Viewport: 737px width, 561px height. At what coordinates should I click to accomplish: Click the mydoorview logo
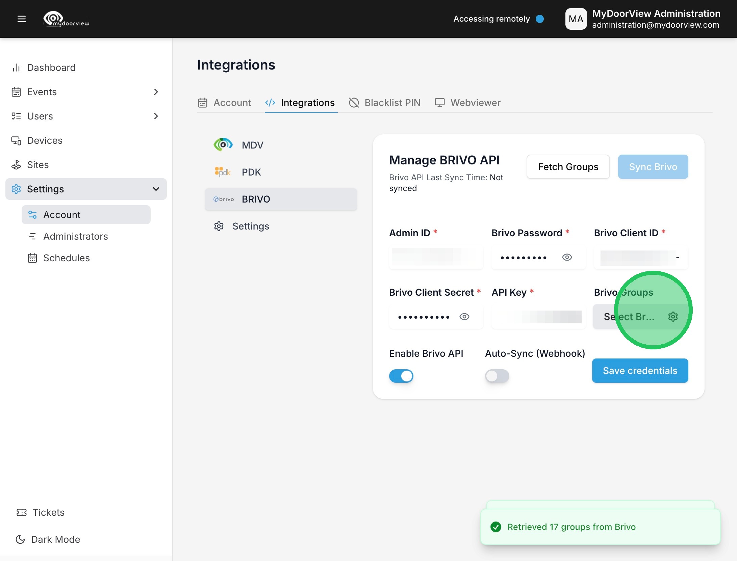click(67, 19)
